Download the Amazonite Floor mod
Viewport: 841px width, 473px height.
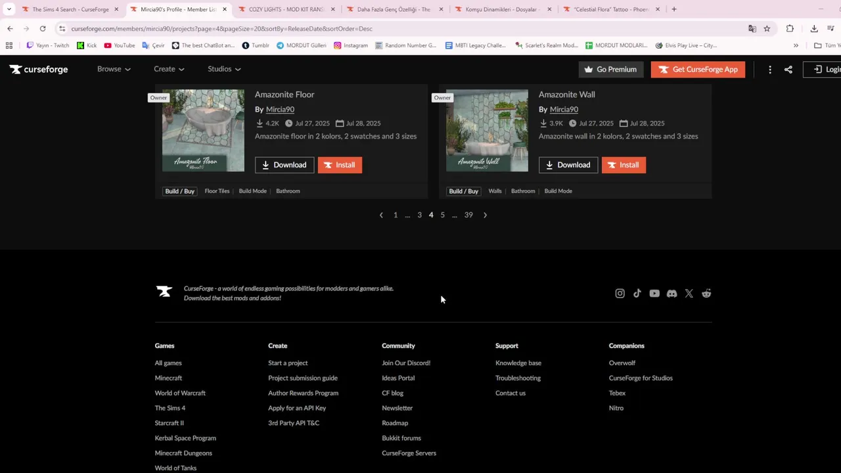(284, 165)
